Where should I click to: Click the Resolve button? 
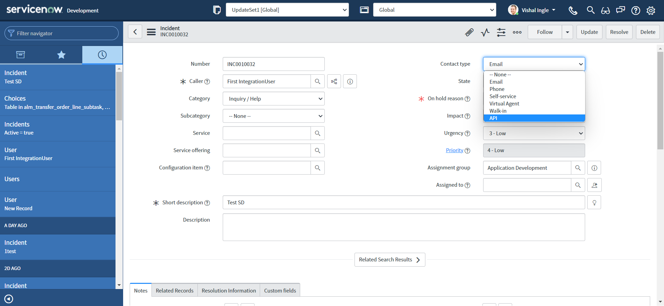pos(619,32)
